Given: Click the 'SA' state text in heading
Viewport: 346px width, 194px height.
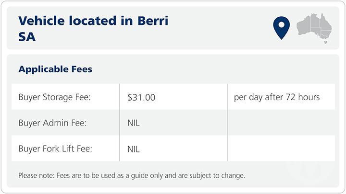Looking at the screenshot, I should point(26,37).
